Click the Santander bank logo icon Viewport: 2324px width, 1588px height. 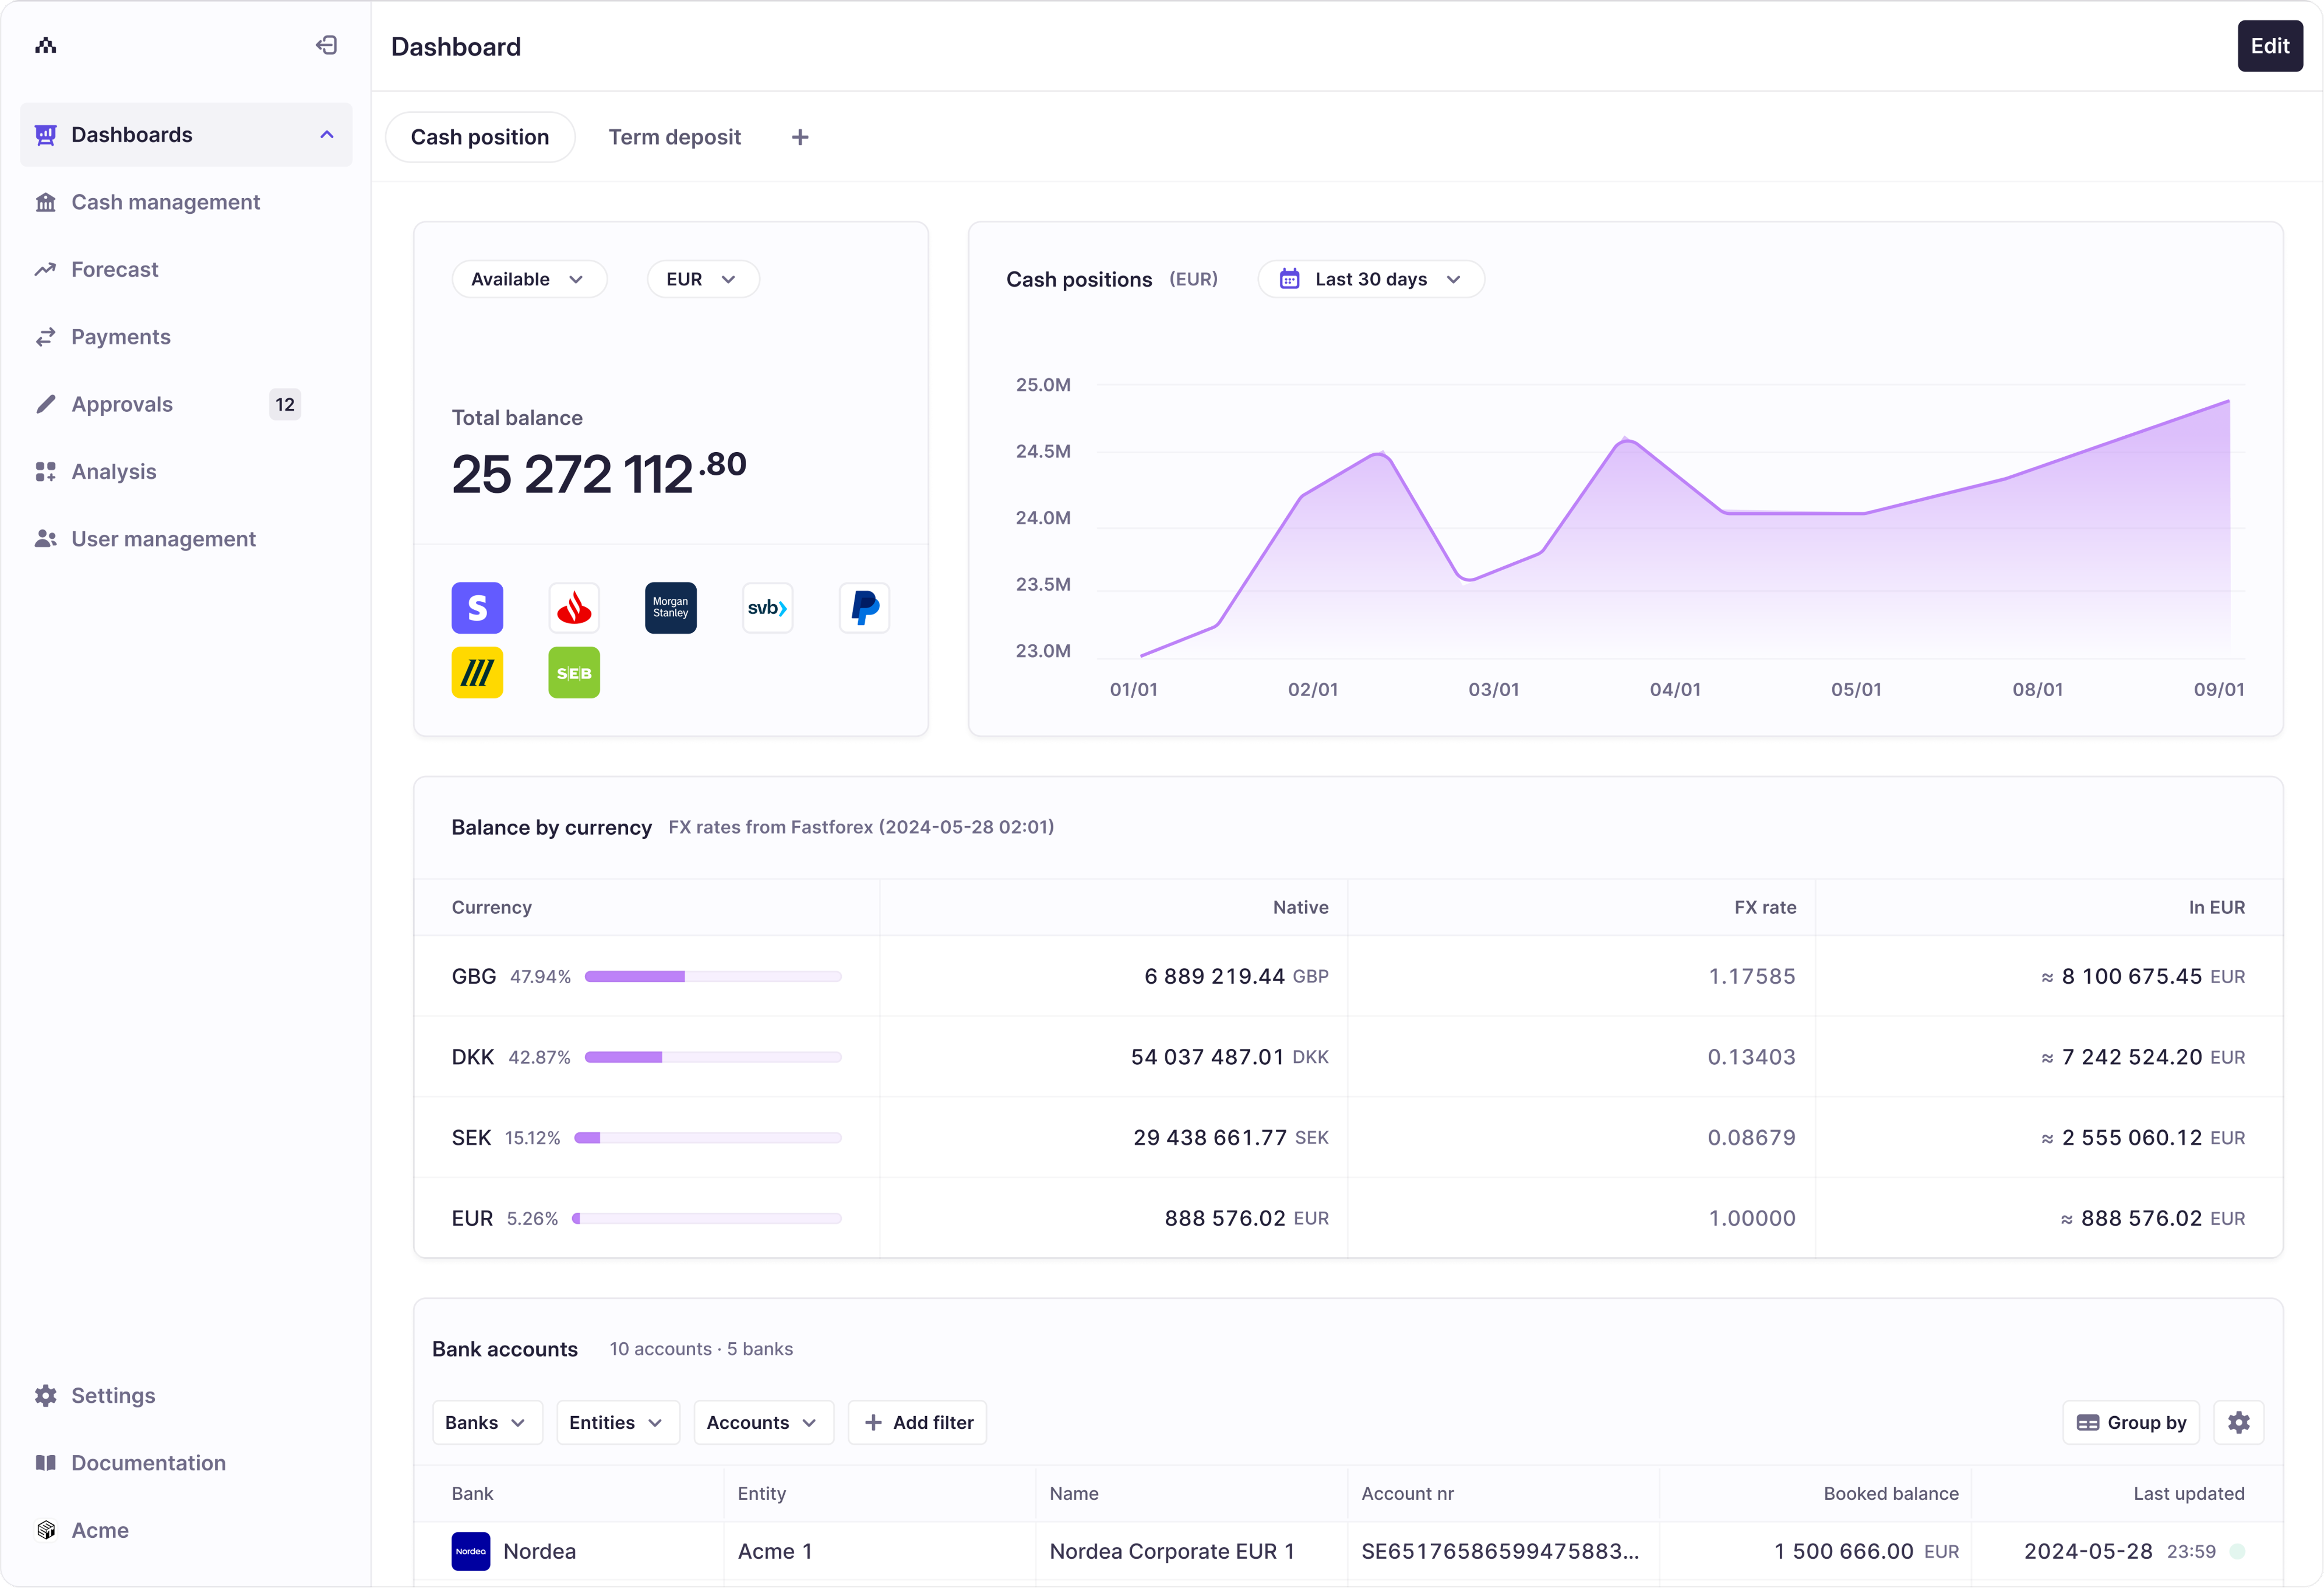[x=574, y=608]
